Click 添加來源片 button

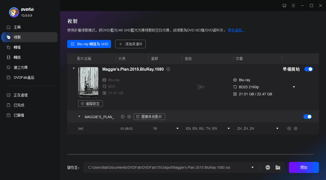coord(130,44)
